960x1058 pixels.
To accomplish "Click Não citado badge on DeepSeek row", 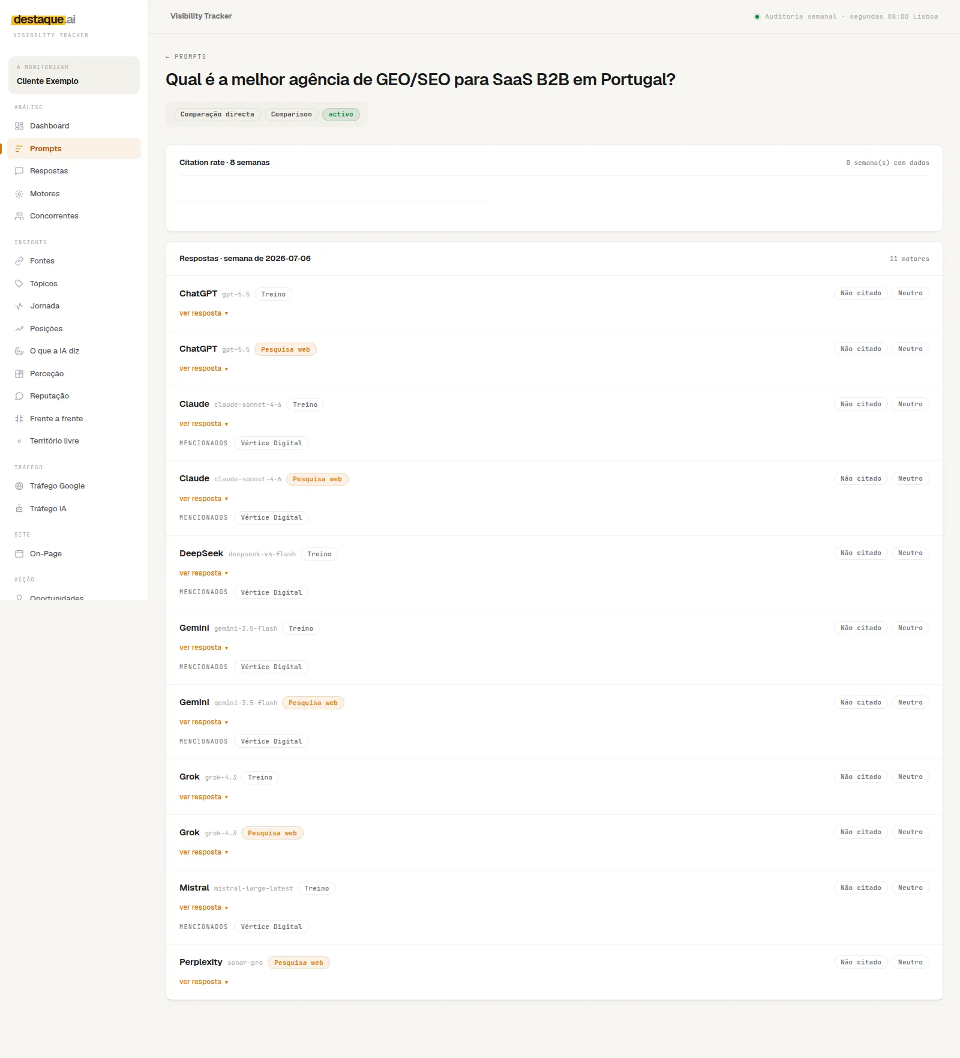I will (x=861, y=553).
